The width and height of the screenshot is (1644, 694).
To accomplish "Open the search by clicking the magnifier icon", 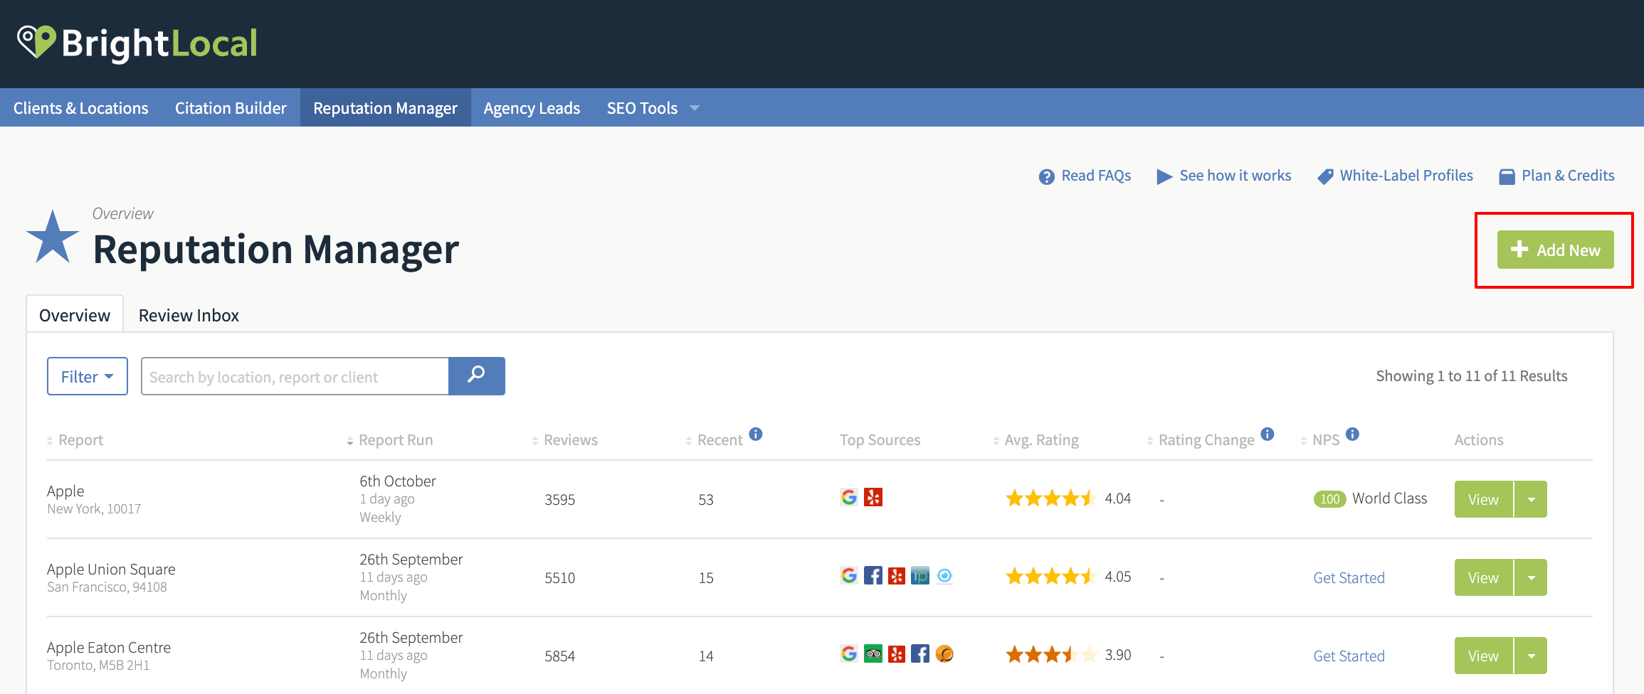I will pos(476,376).
